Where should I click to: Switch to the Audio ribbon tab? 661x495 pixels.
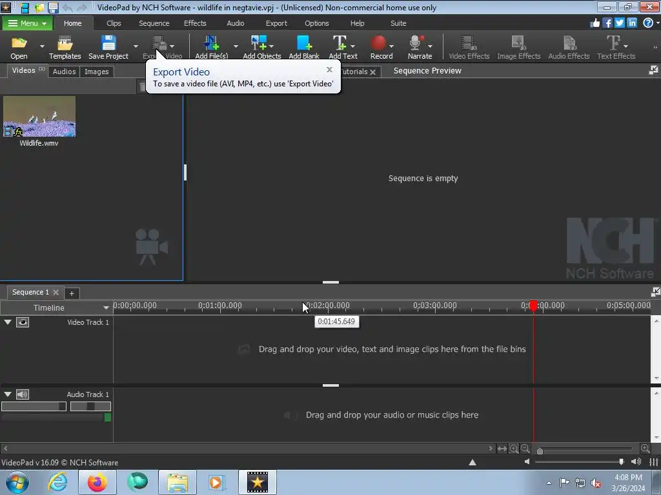click(x=235, y=23)
